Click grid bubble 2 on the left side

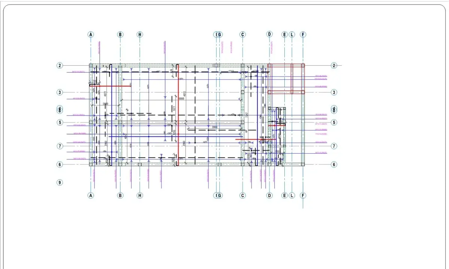[60, 65]
